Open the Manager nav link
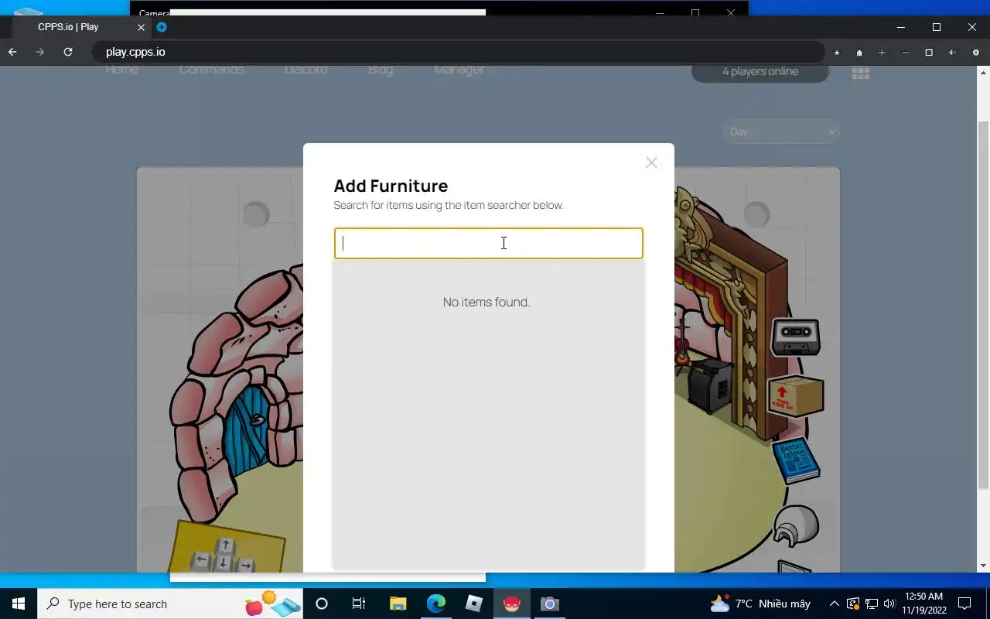The height and width of the screenshot is (619, 990). (459, 70)
